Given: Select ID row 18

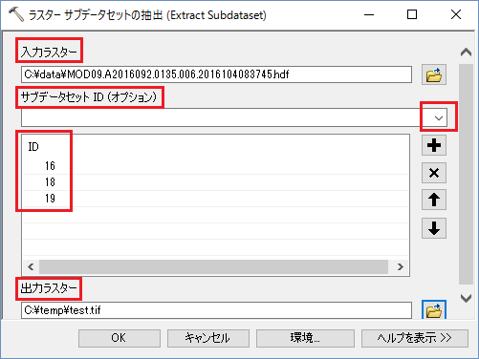Looking at the screenshot, I should click(x=215, y=182).
